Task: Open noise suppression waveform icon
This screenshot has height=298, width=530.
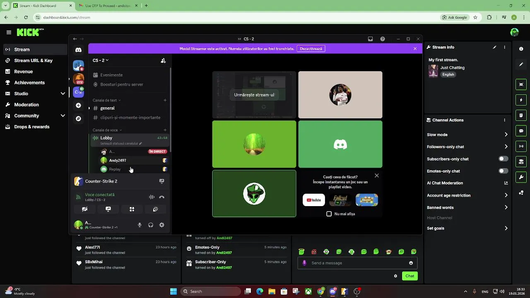Action: tap(152, 197)
